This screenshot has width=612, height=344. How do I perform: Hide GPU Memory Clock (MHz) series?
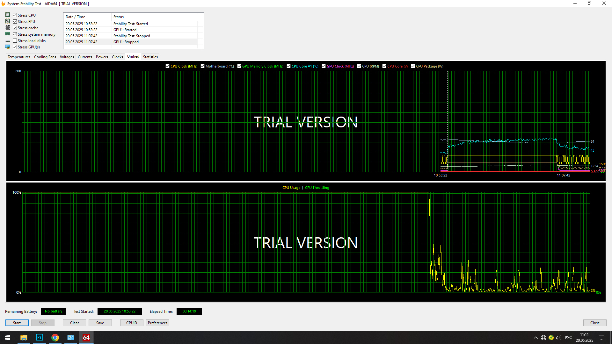(x=239, y=66)
